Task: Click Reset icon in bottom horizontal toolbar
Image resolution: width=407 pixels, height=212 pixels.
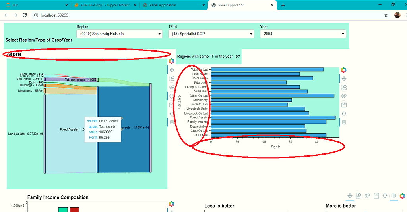Action: (385, 196)
